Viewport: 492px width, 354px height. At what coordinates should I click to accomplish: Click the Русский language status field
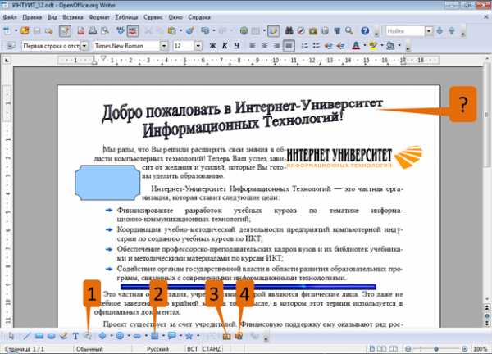pyautogui.click(x=157, y=348)
